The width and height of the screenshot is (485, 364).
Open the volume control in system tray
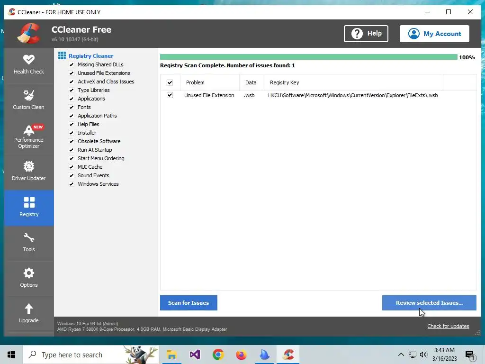click(x=423, y=355)
